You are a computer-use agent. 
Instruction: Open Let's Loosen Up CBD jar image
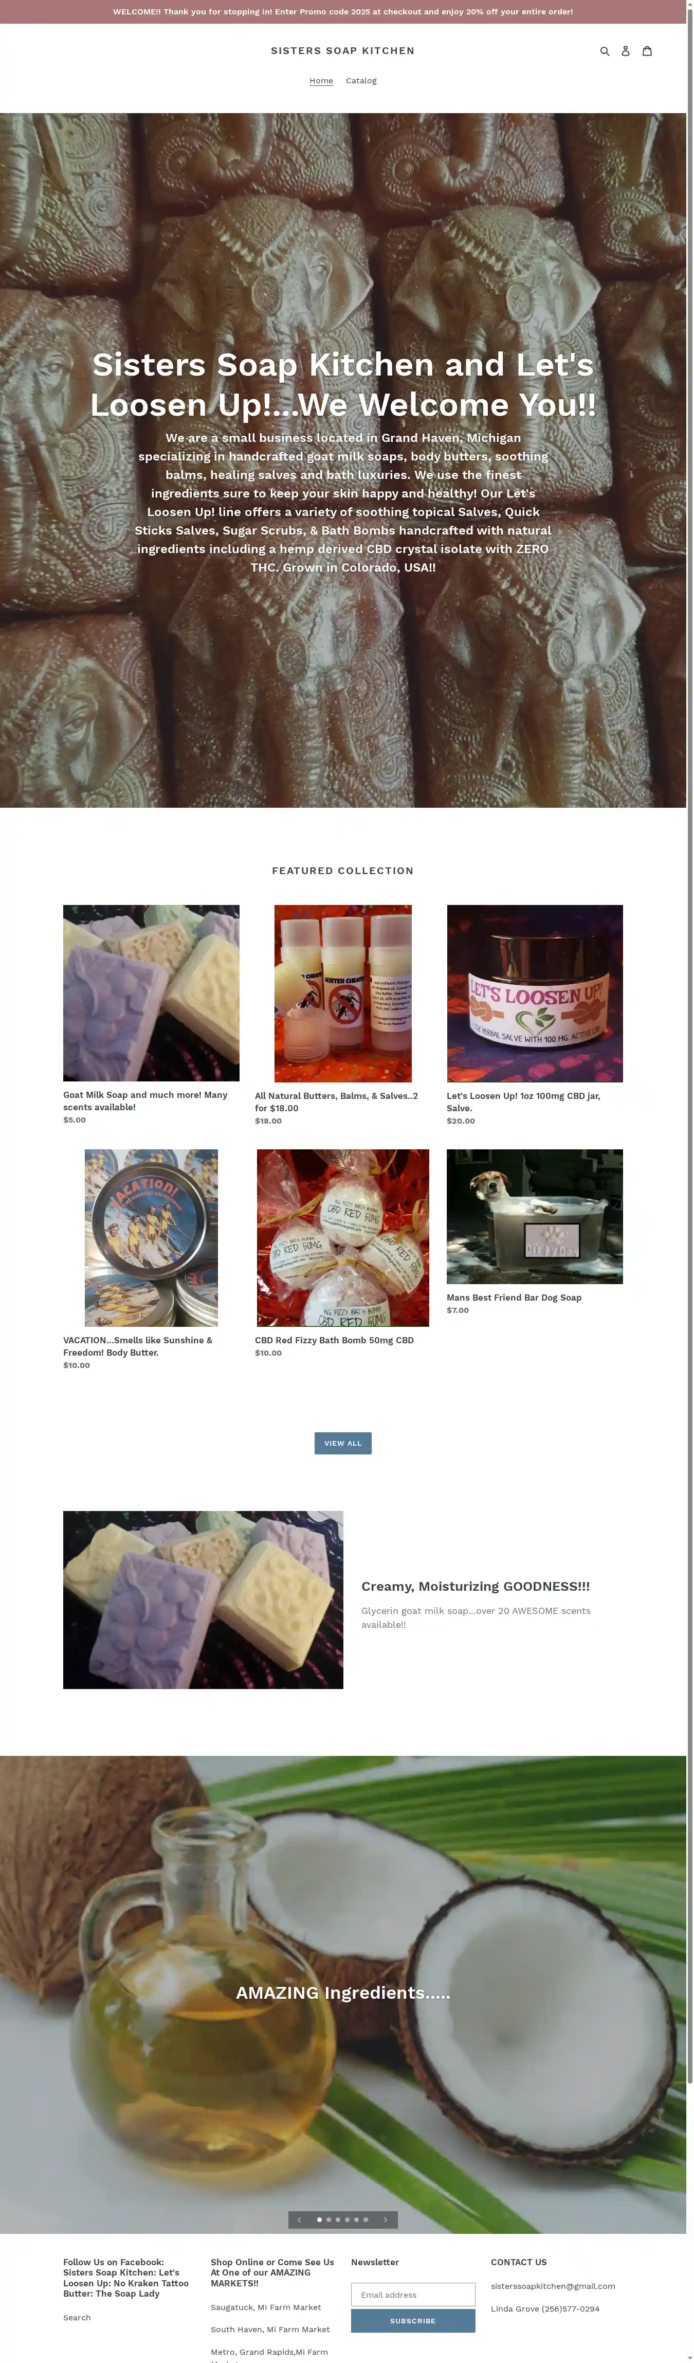(535, 993)
